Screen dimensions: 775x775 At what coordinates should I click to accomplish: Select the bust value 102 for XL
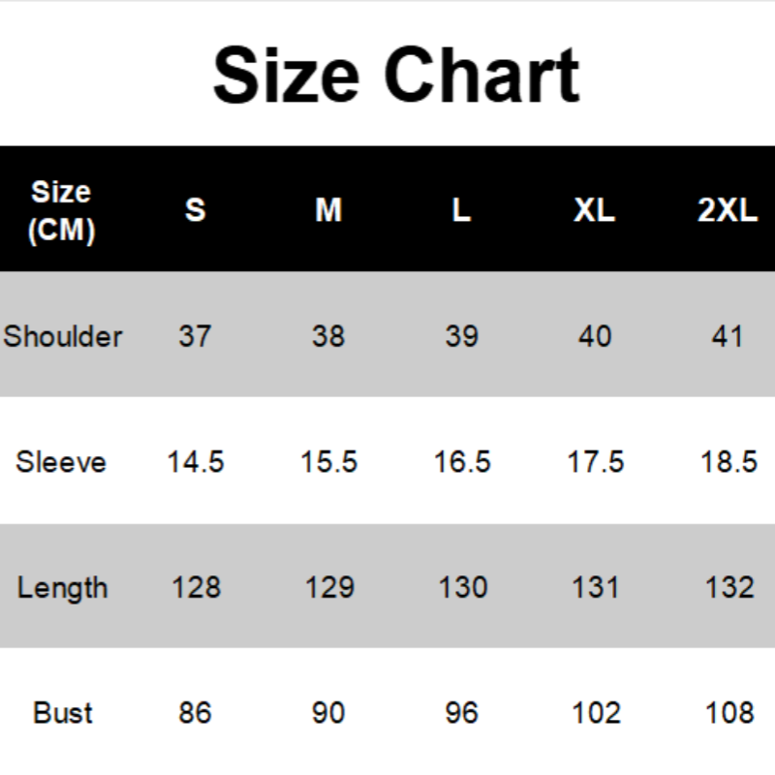595,713
